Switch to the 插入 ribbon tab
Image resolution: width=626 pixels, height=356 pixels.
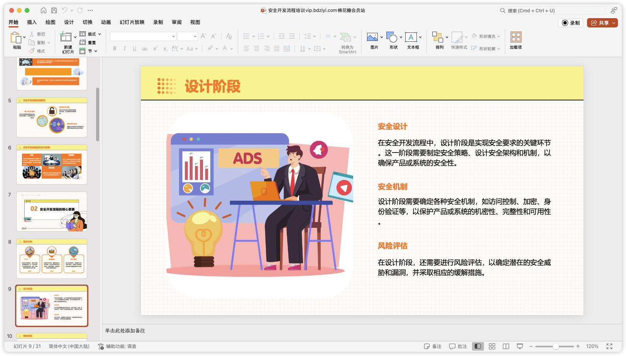click(x=32, y=22)
